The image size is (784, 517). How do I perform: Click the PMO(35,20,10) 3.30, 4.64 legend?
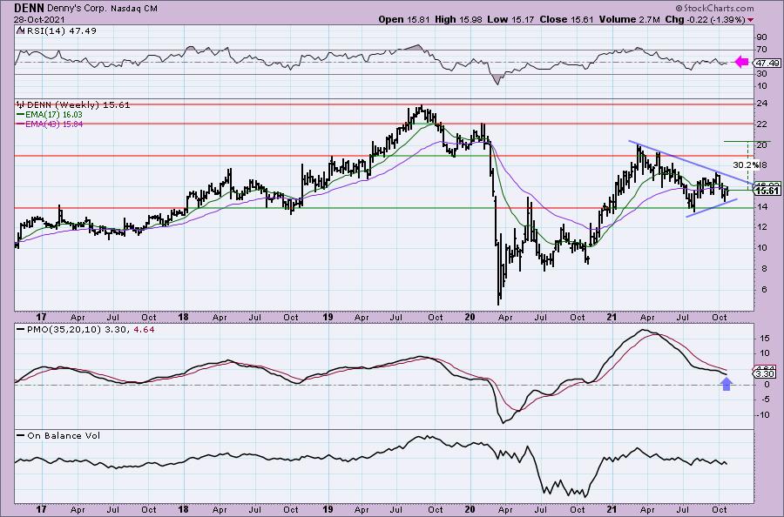(x=85, y=330)
